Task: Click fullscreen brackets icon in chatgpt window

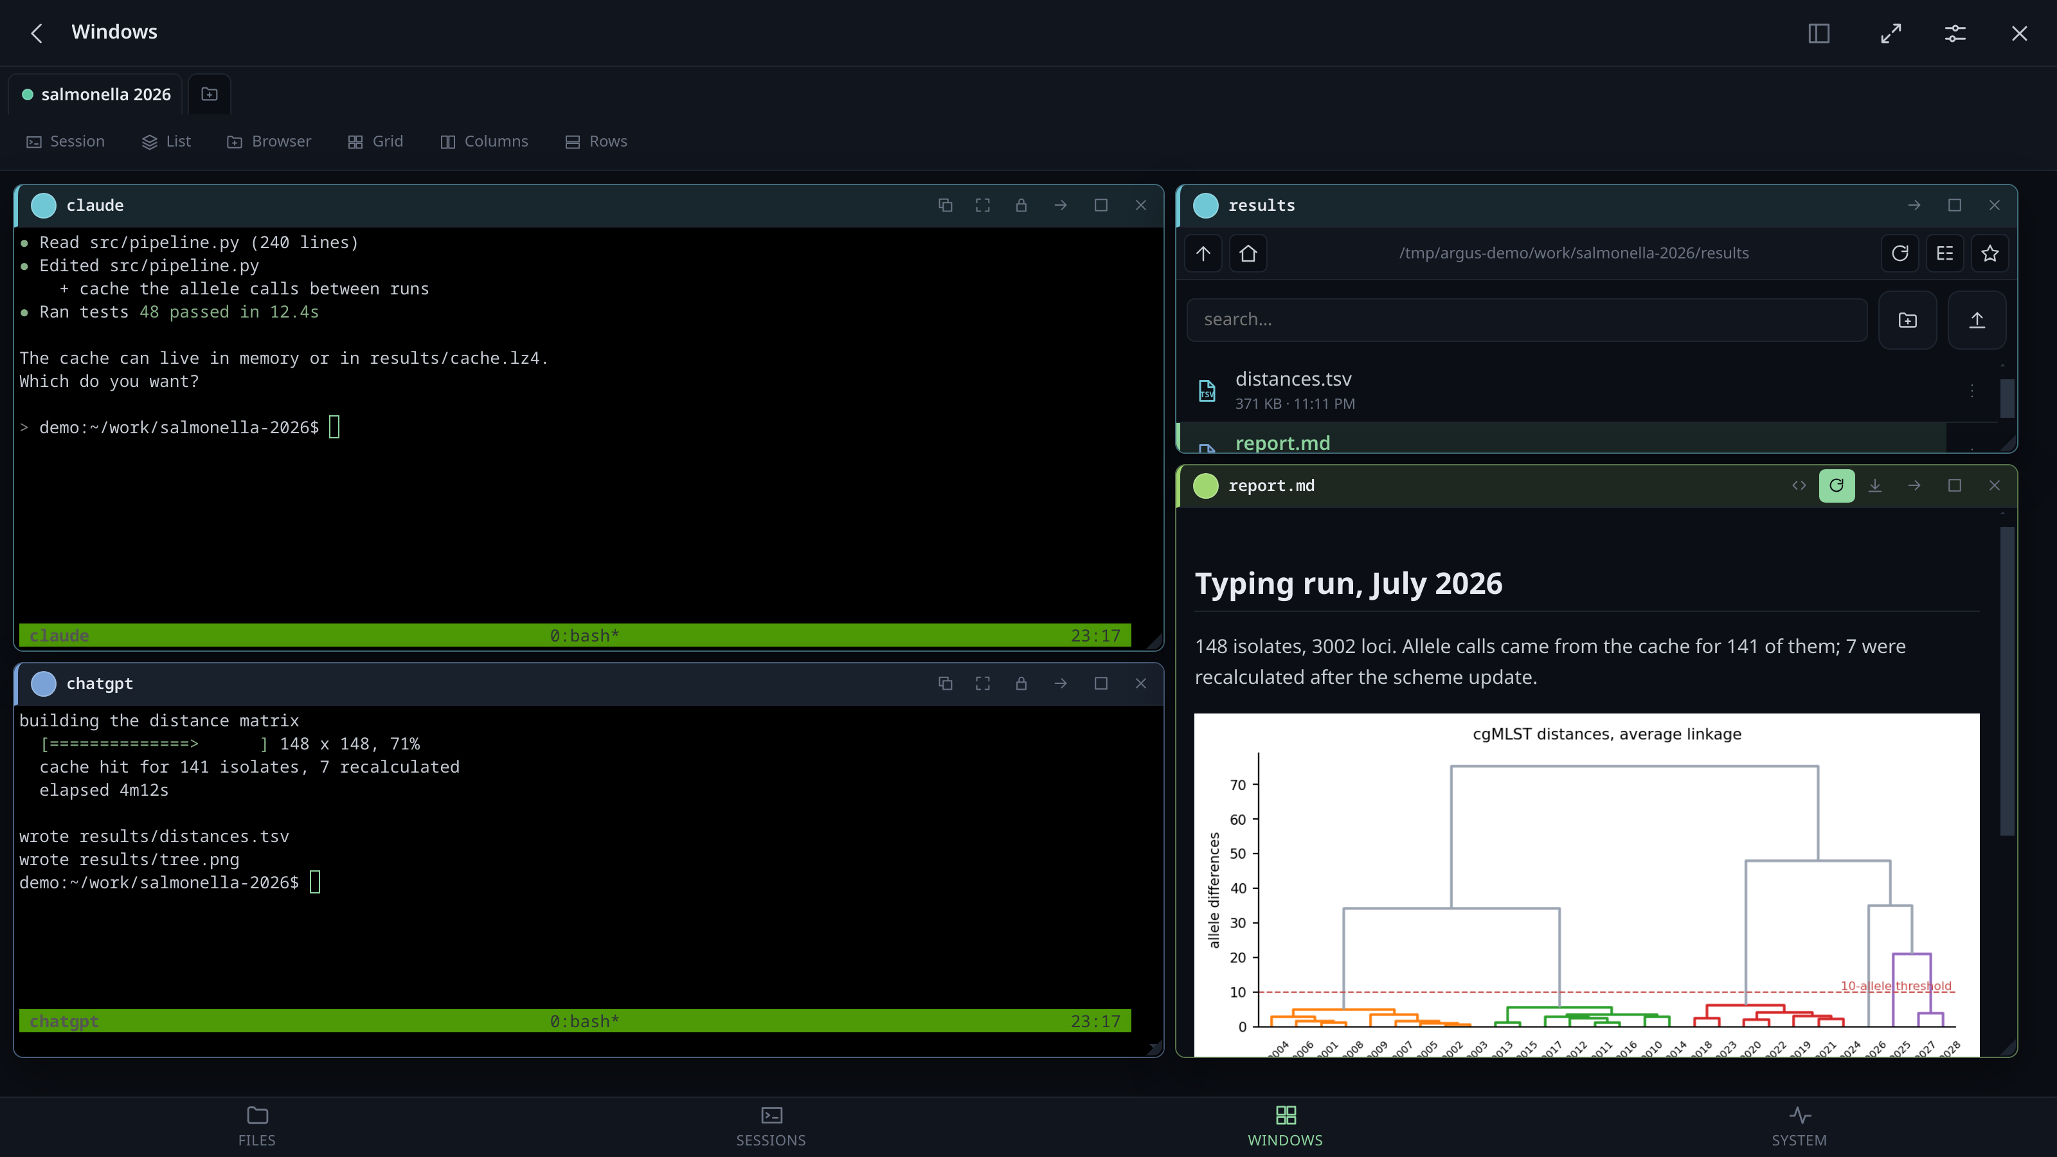Action: click(983, 683)
